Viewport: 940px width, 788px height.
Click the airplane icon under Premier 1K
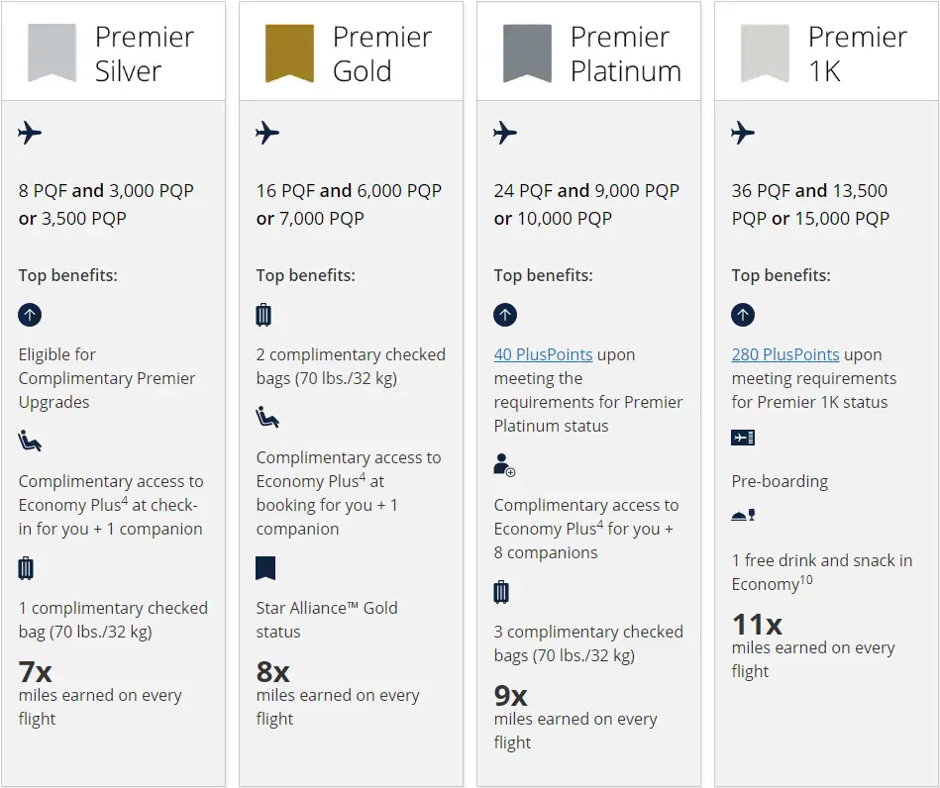pyautogui.click(x=743, y=133)
